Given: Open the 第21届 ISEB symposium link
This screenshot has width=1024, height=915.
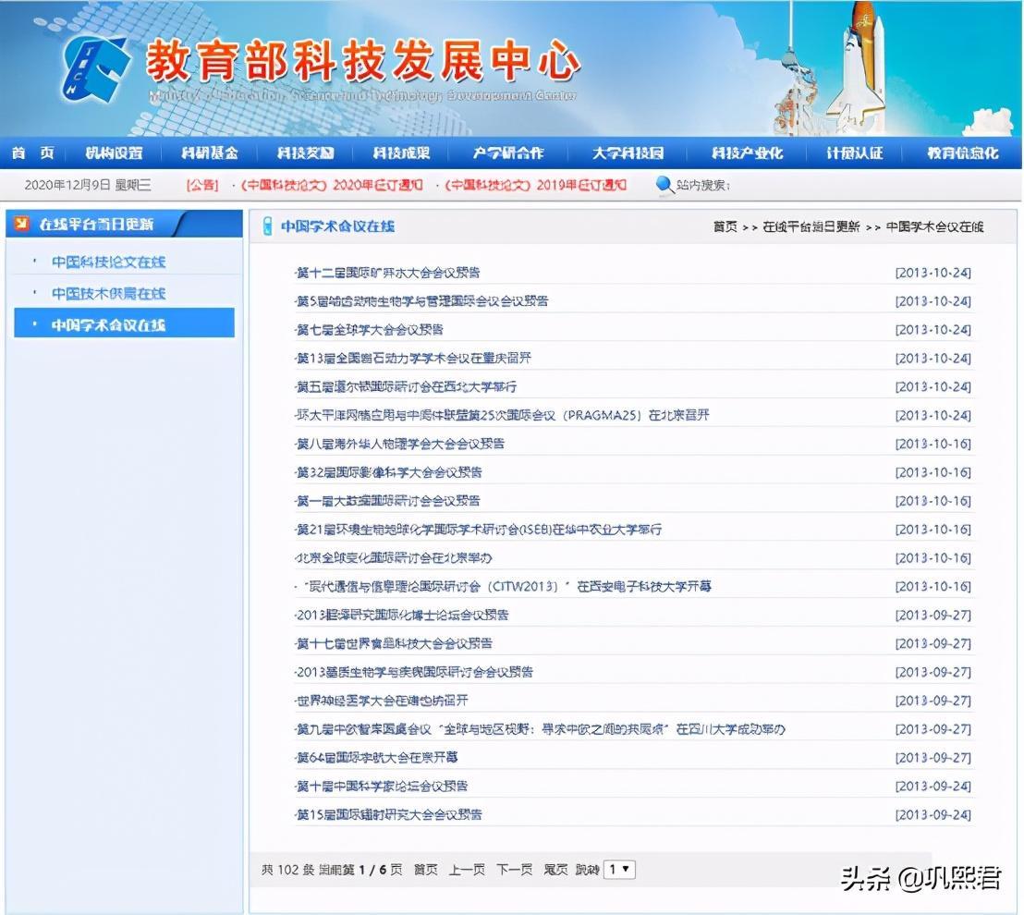Looking at the screenshot, I should (479, 530).
